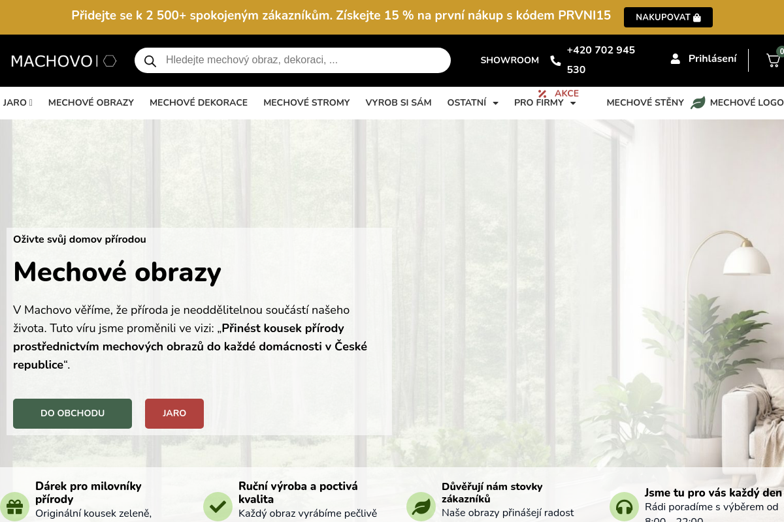This screenshot has width=784, height=522.
Task: Open the JARO menu item
Action: 18,102
